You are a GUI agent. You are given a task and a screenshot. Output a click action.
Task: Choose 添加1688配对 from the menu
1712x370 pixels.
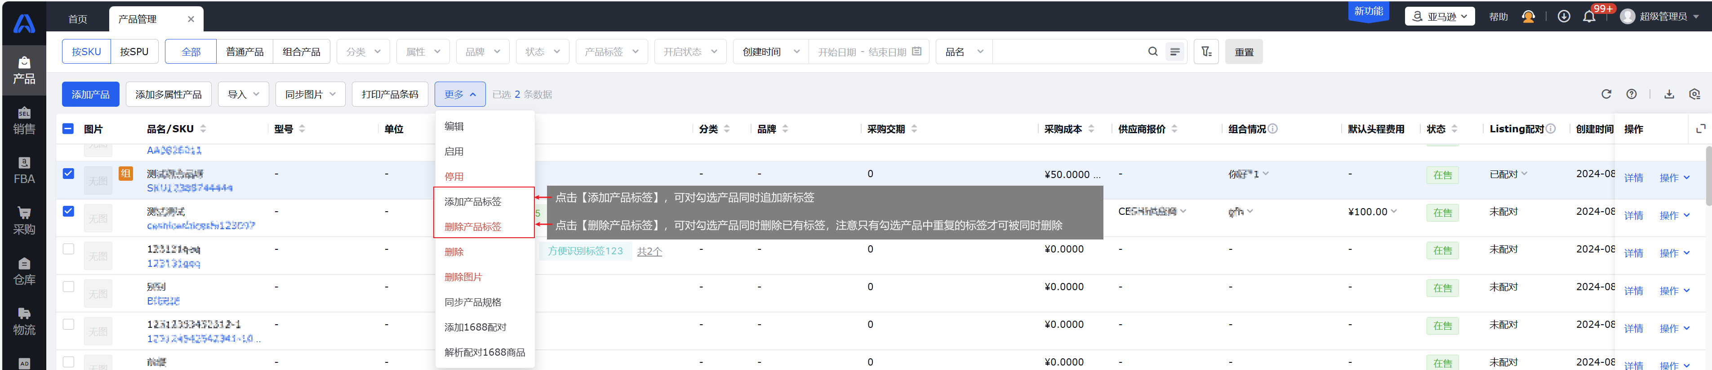(x=485, y=327)
